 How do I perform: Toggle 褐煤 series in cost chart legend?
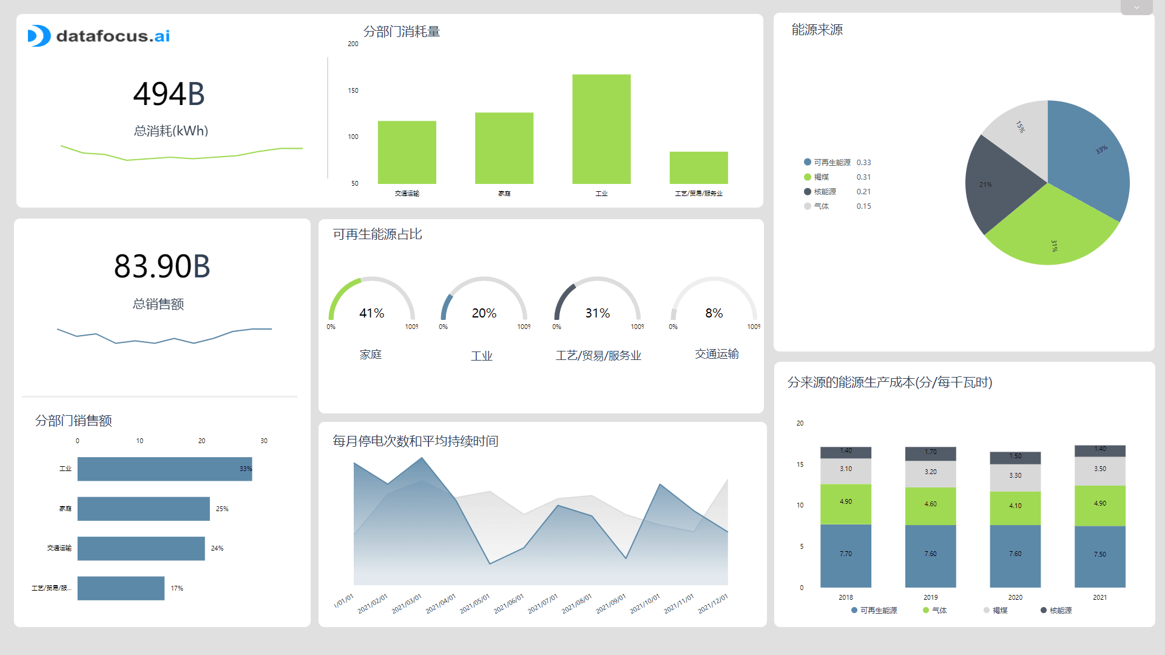(x=996, y=611)
